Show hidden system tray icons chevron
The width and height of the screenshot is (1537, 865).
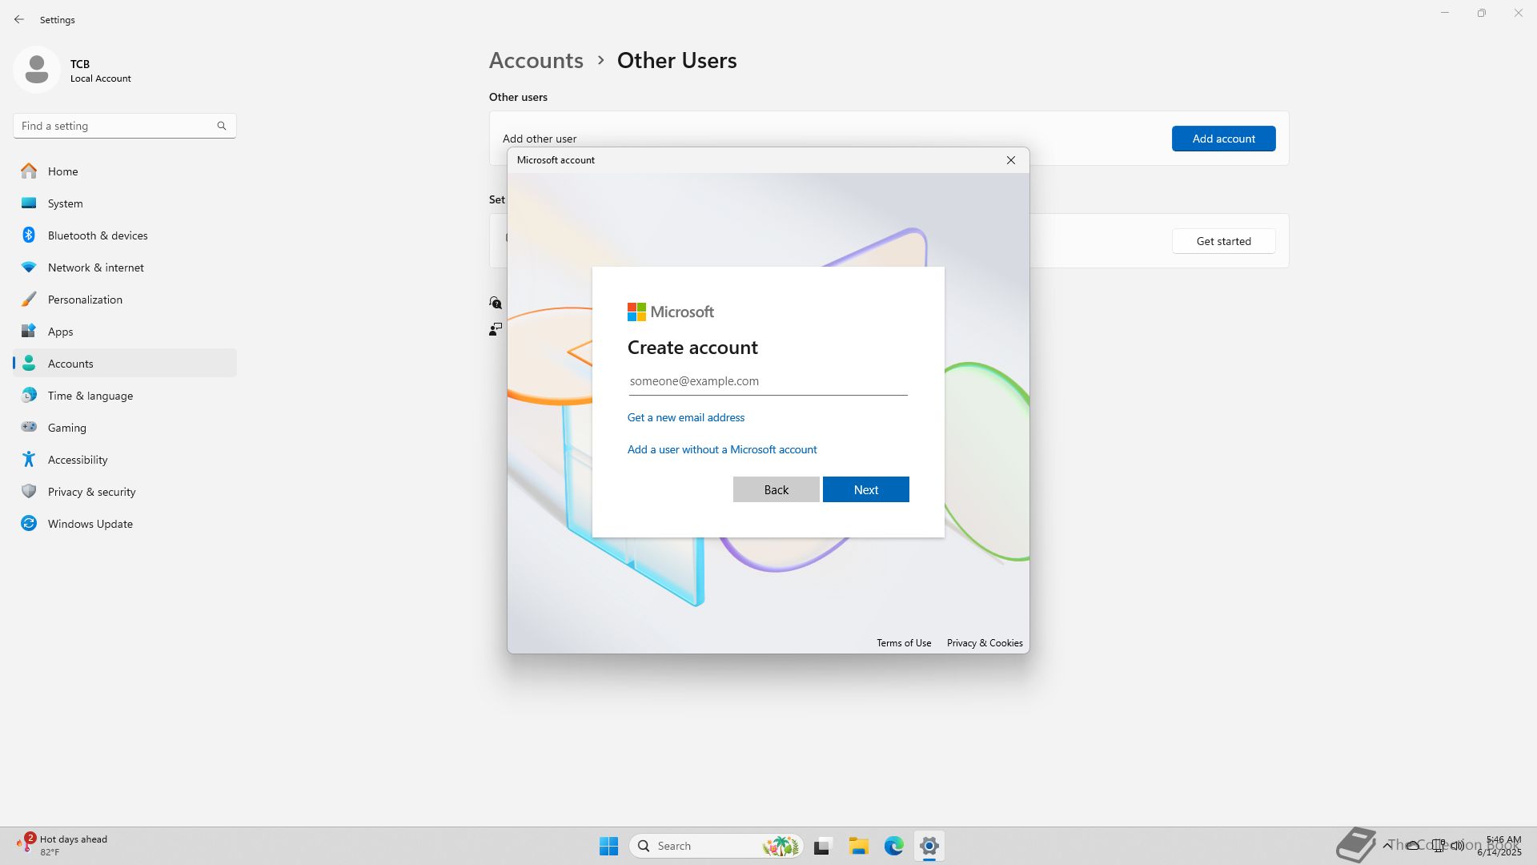click(1387, 845)
